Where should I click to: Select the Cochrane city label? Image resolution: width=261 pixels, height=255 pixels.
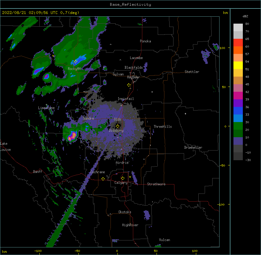pos(97,172)
